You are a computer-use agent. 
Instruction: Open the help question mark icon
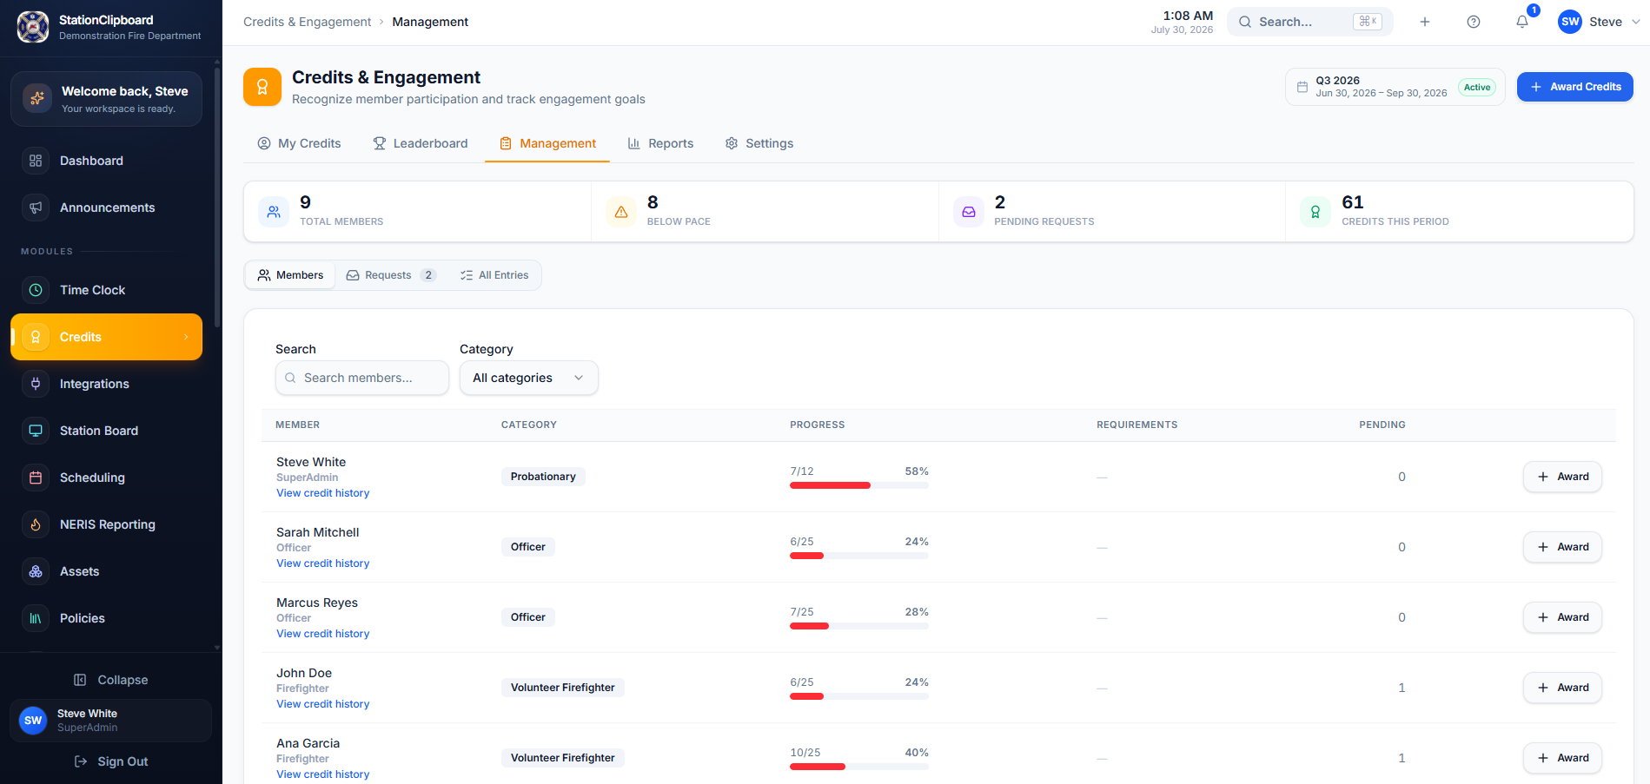coord(1474,22)
